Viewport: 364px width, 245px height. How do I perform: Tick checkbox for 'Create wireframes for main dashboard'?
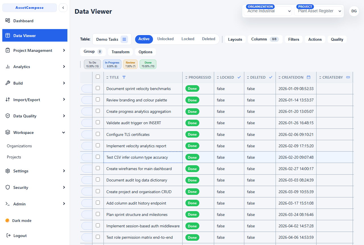pos(98,168)
